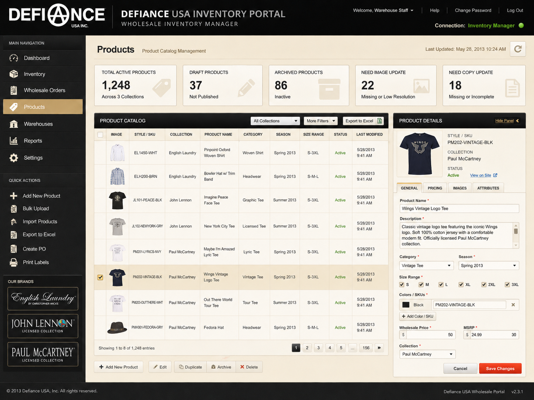Open Wholesale Orders in main navigation
Screen dimensions: 534x400
point(43,90)
